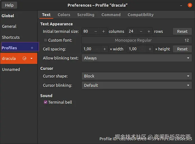Increase cell spacing height with plus

(150, 49)
